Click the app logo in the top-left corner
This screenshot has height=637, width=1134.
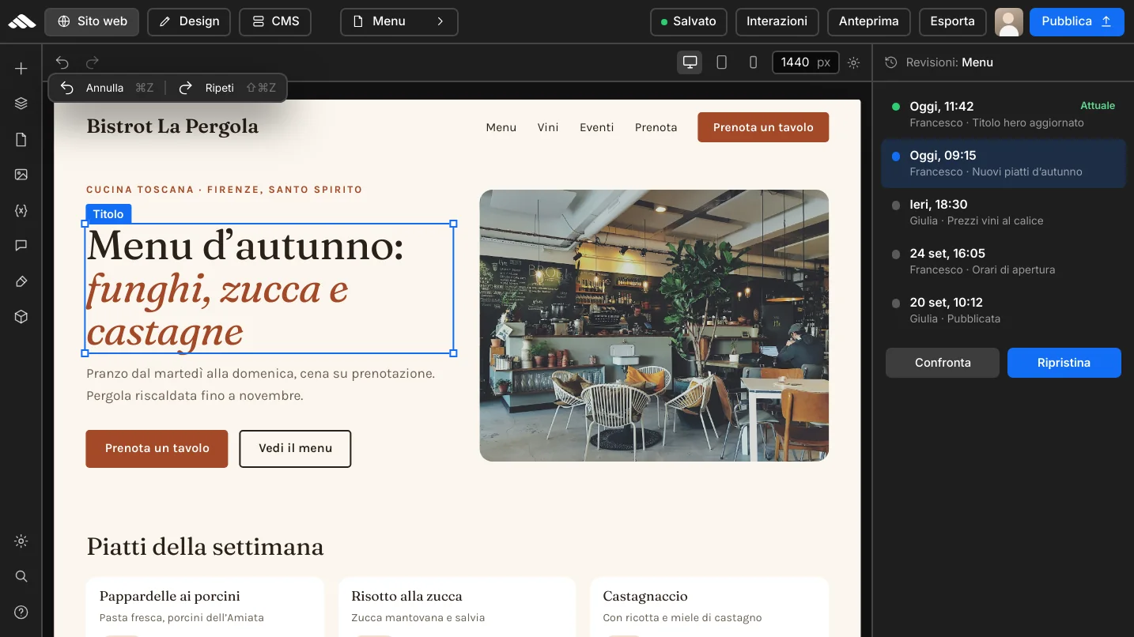22,21
